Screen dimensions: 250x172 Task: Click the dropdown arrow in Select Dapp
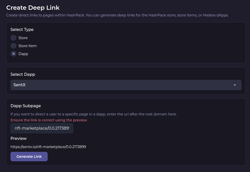(x=235, y=85)
